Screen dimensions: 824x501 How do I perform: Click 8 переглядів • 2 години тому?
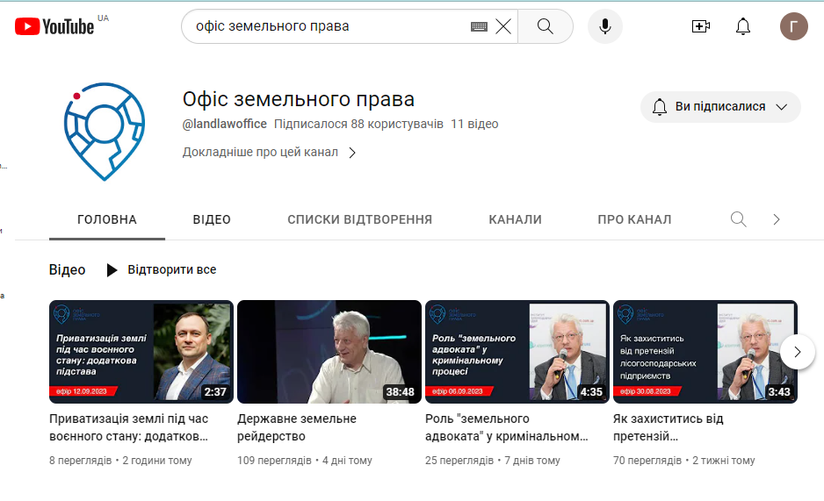coord(121,461)
